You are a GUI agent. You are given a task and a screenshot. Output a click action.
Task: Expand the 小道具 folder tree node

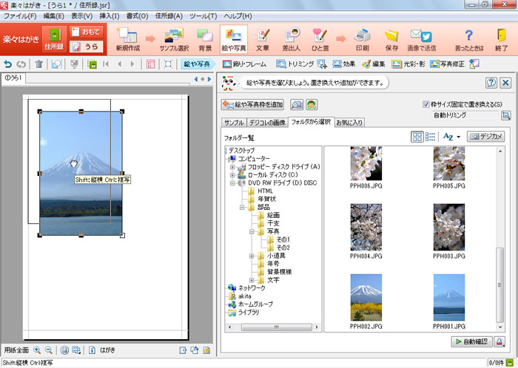click(252, 256)
